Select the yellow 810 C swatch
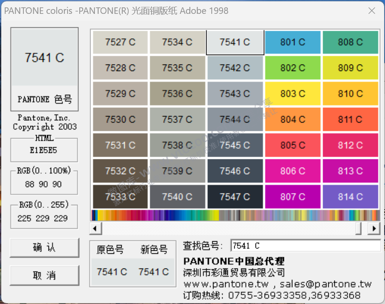 (350, 94)
